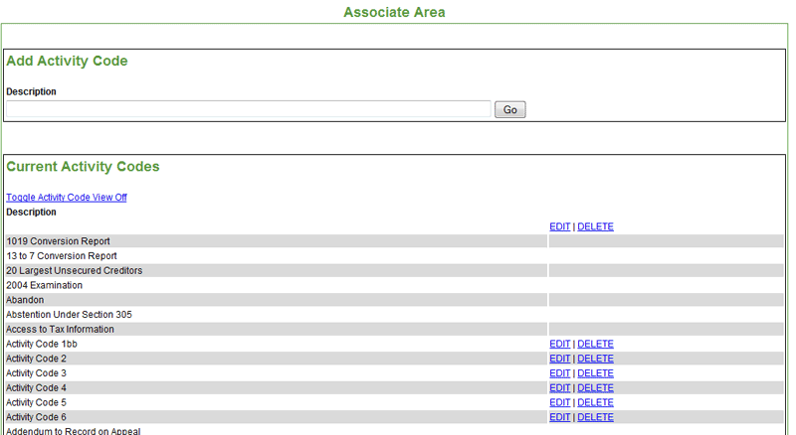Click the Description input field for new activity code

[248, 109]
